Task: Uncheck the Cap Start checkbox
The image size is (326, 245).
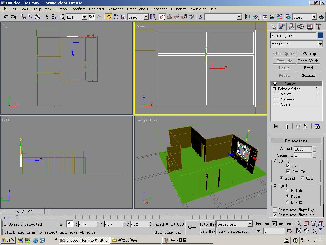Action: click(x=288, y=166)
